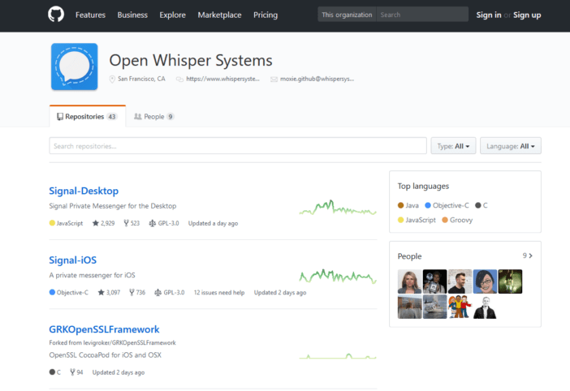
Task: Click the Objective-C blue dot on Signal-iOS
Action: 52,292
